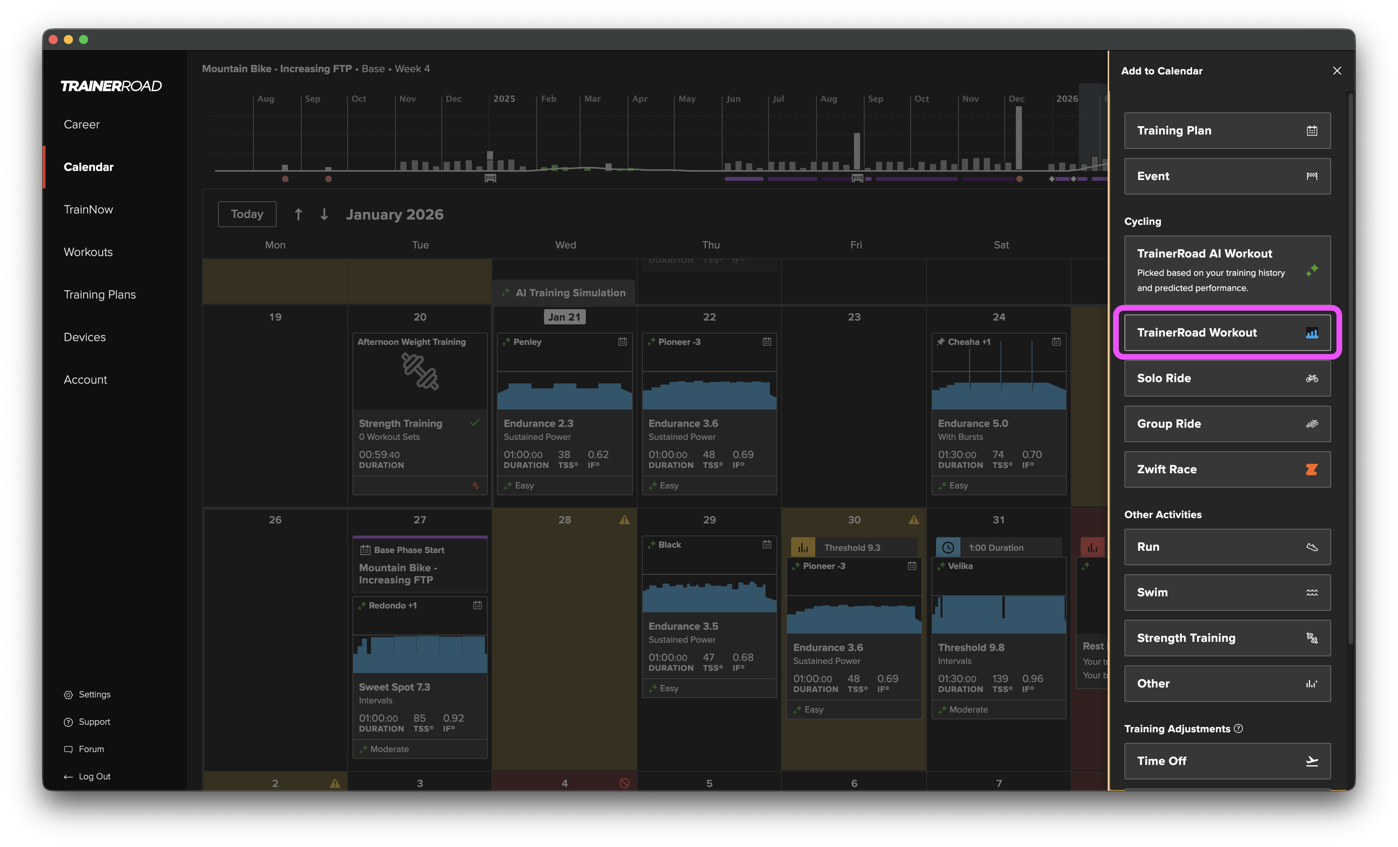Click the orange Zwift logo icon

point(1312,469)
